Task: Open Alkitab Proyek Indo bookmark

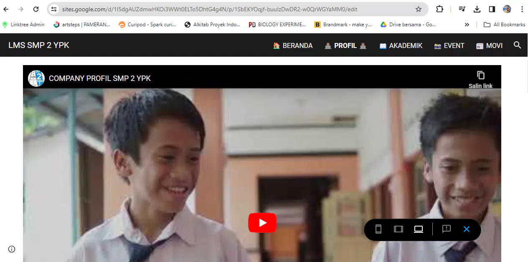Action: (213, 25)
